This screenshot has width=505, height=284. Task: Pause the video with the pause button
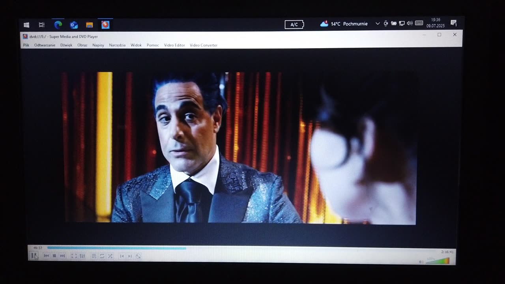click(x=34, y=256)
